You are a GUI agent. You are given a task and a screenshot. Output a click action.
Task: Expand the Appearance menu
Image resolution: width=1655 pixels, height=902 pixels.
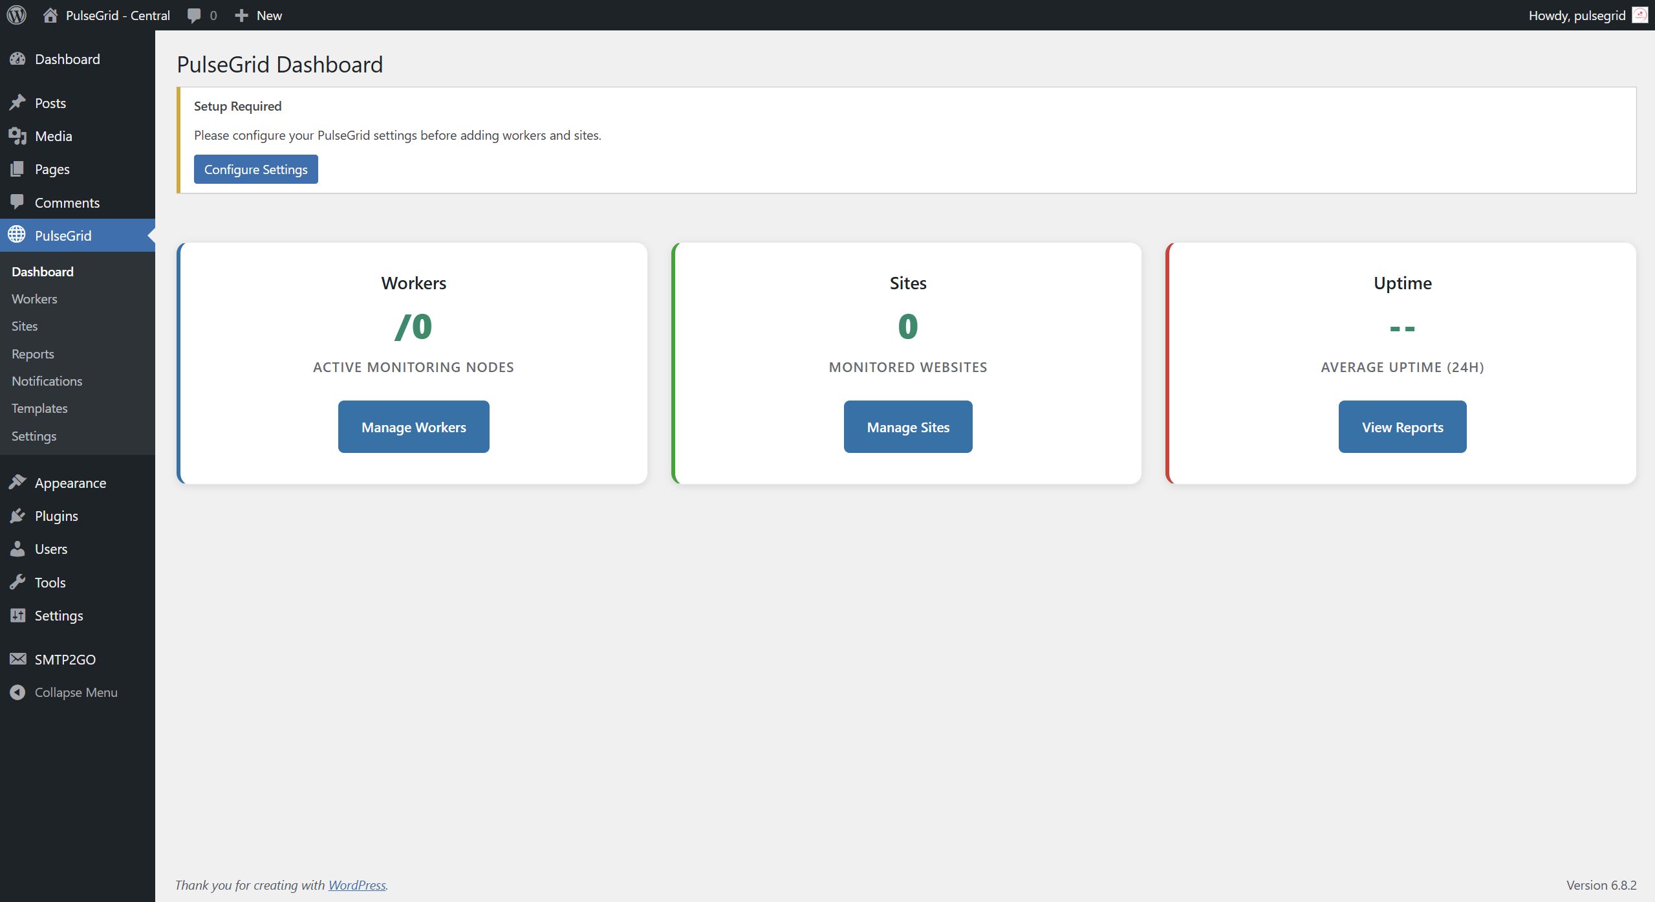tap(70, 483)
